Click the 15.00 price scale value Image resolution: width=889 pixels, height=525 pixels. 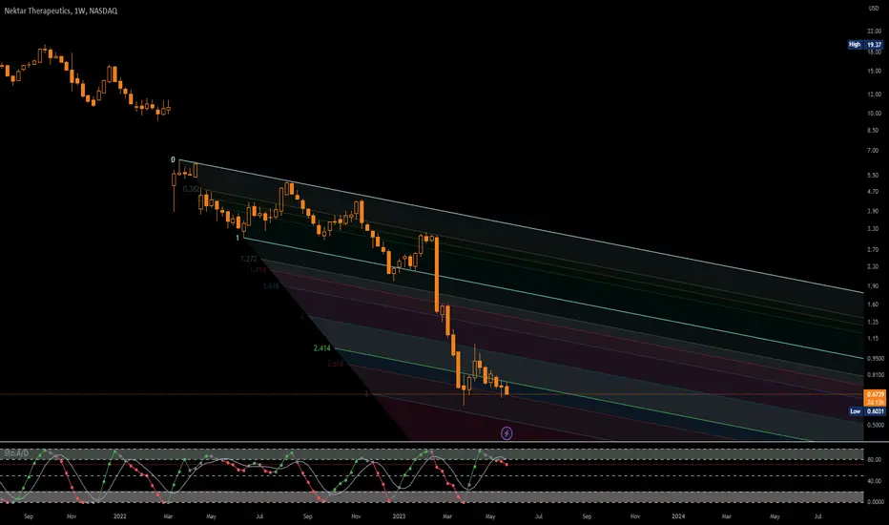pyautogui.click(x=874, y=71)
